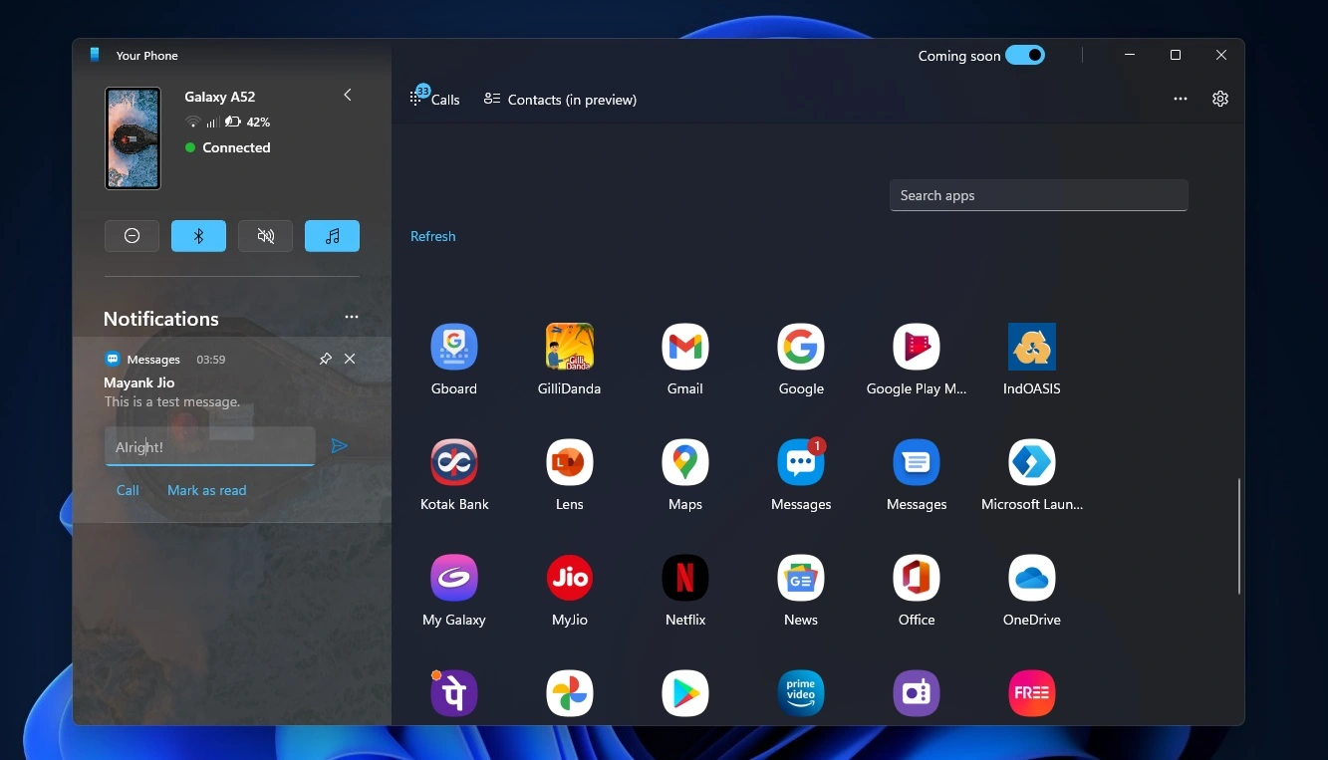This screenshot has height=760, width=1328.
Task: Open the Netflix app
Action: click(x=684, y=577)
